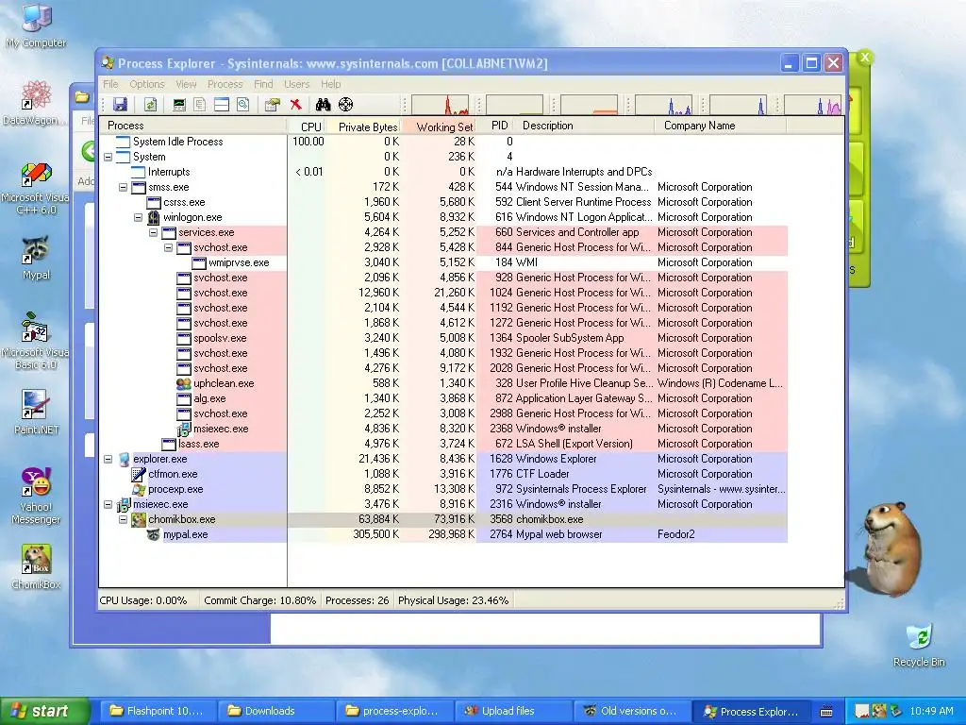
Task: Select the Paint.NET desktop icon
Action: point(37,412)
